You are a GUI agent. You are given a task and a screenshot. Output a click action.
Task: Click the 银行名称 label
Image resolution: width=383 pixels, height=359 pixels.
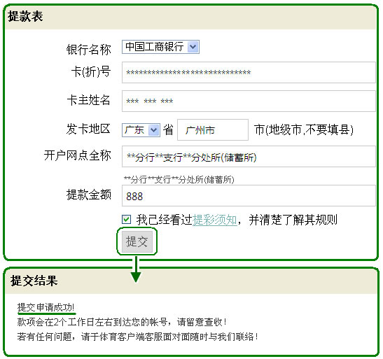click(89, 50)
